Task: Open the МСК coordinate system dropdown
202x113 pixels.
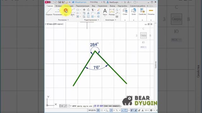Action: [143, 47]
